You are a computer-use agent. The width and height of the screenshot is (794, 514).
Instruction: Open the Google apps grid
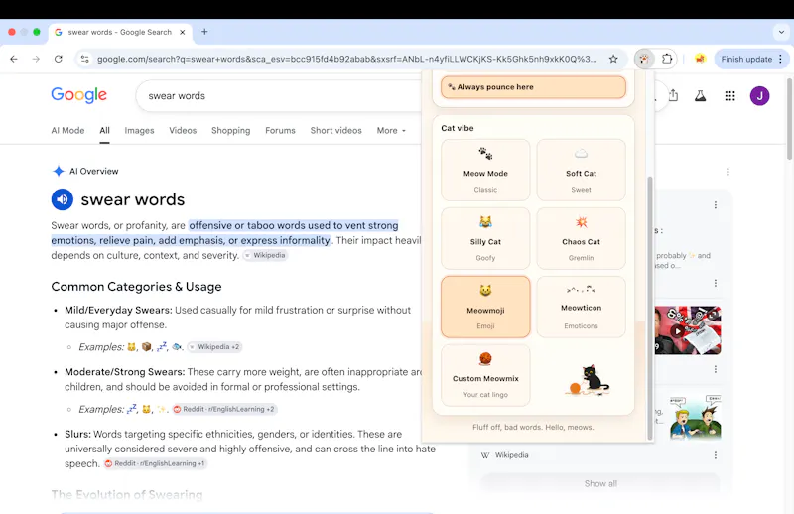pyautogui.click(x=729, y=95)
